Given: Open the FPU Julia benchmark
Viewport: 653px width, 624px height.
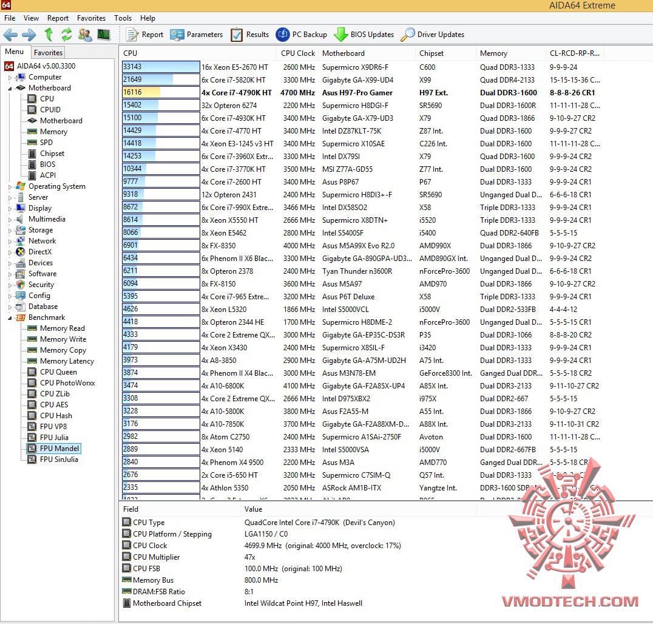Looking at the screenshot, I should click(48, 438).
